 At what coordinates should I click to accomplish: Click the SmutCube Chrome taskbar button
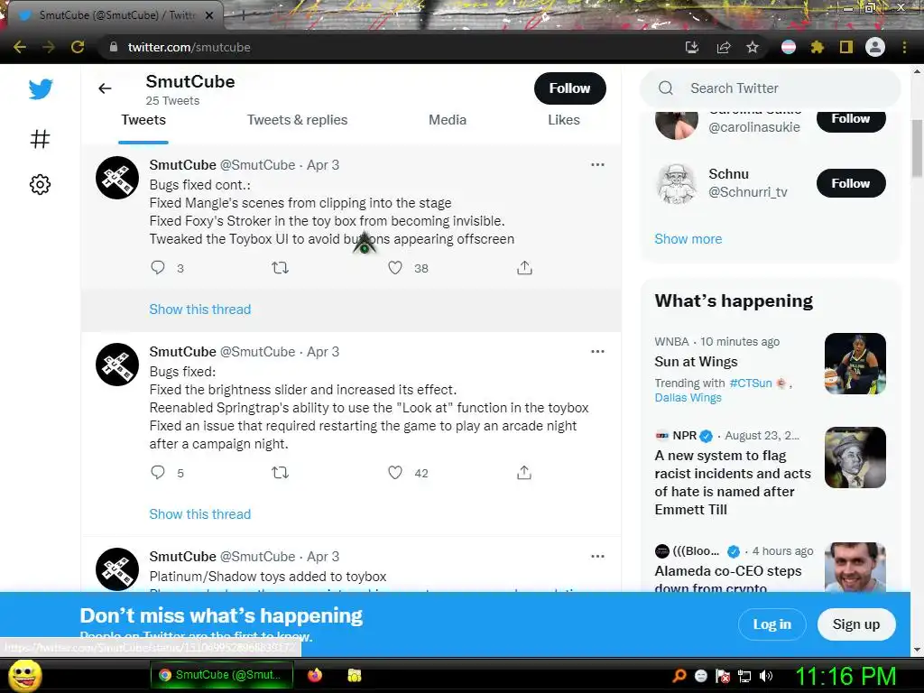coord(222,675)
